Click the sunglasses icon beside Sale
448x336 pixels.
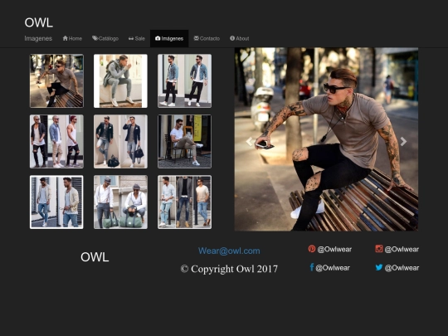click(131, 38)
